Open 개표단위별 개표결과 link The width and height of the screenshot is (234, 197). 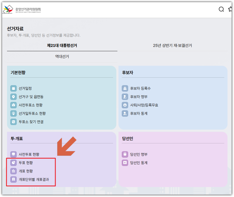tap(34, 179)
